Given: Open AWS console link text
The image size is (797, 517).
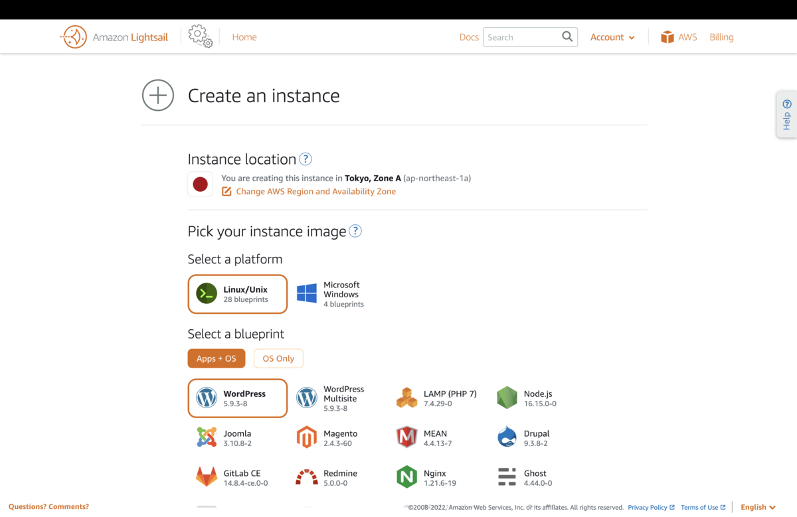Looking at the screenshot, I should tap(687, 37).
